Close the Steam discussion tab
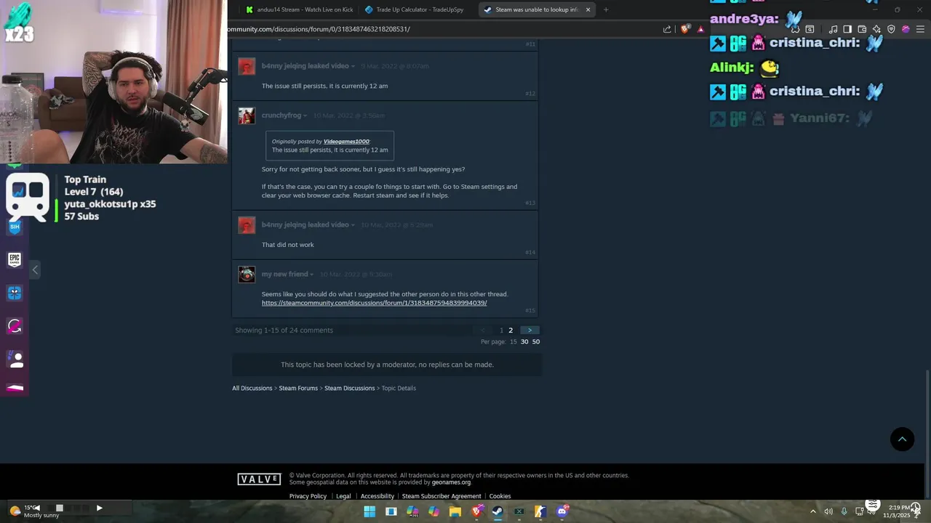The width and height of the screenshot is (931, 523). point(588,9)
